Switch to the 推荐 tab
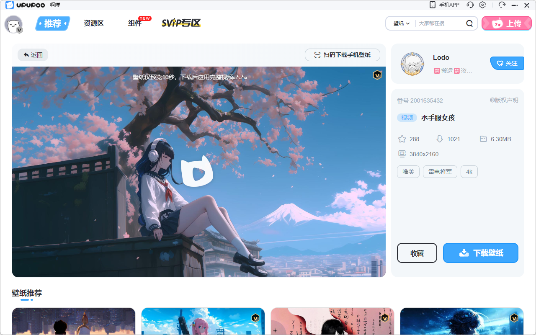 tap(53, 23)
